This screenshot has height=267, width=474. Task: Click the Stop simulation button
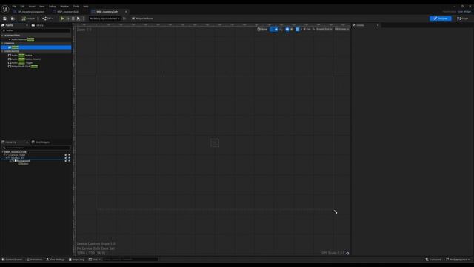point(73,19)
